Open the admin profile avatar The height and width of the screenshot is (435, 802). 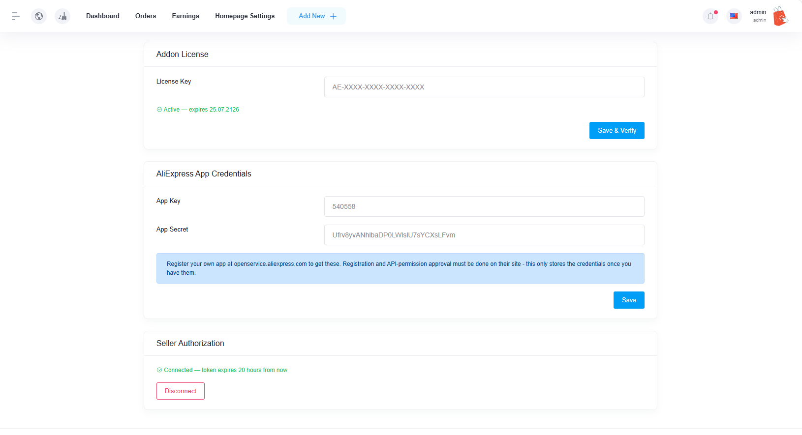[x=780, y=16]
